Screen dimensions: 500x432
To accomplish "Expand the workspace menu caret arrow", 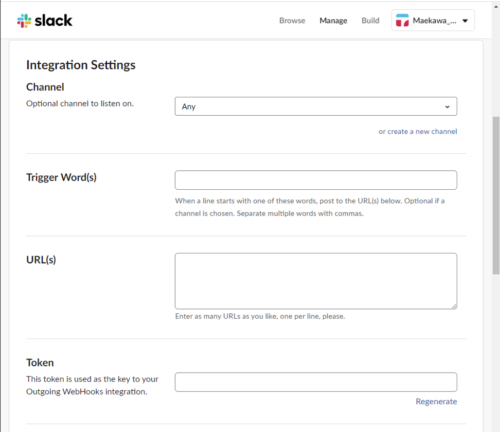I will coord(465,21).
